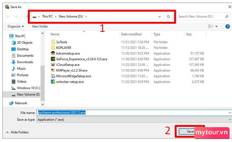Select Windows 10 (C:) drive

pos(29,88)
